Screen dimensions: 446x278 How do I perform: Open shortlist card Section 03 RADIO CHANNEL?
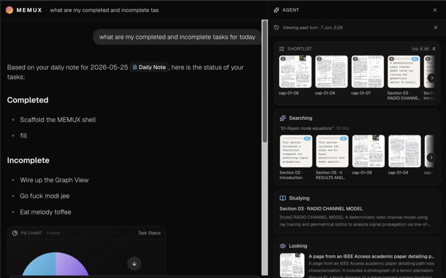(403, 71)
